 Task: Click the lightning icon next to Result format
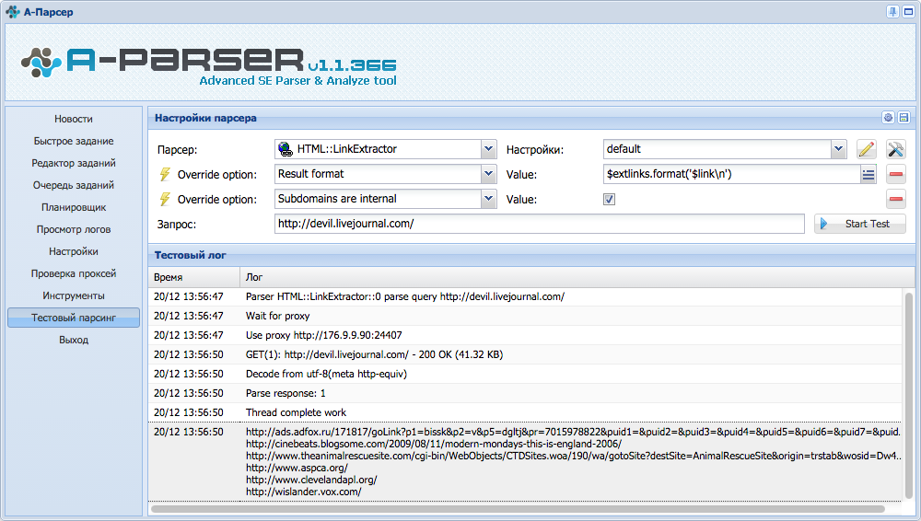(165, 175)
